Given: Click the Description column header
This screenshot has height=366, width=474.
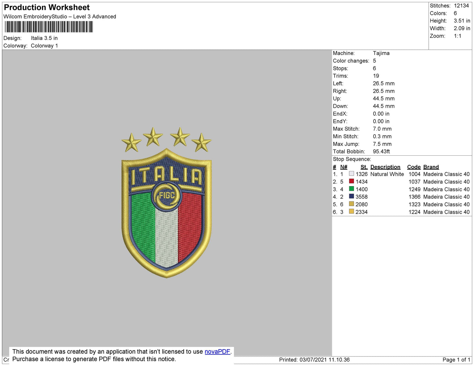Looking at the screenshot, I should coord(385,167).
